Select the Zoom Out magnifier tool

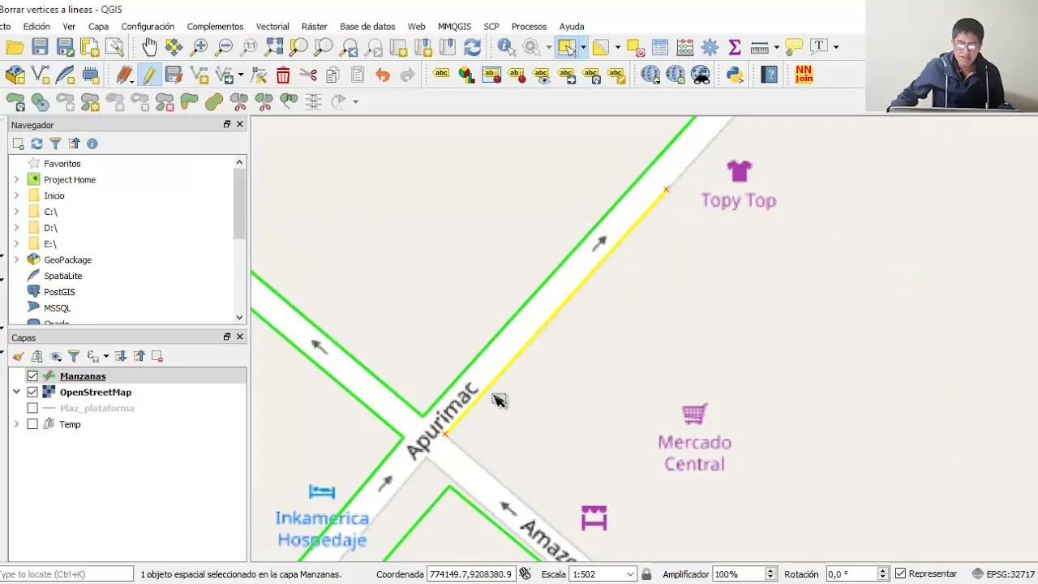click(x=225, y=47)
